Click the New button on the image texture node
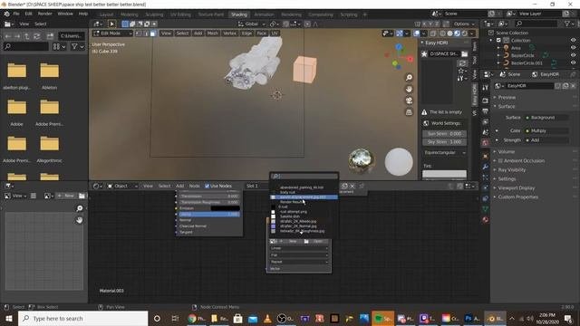 (x=292, y=242)
